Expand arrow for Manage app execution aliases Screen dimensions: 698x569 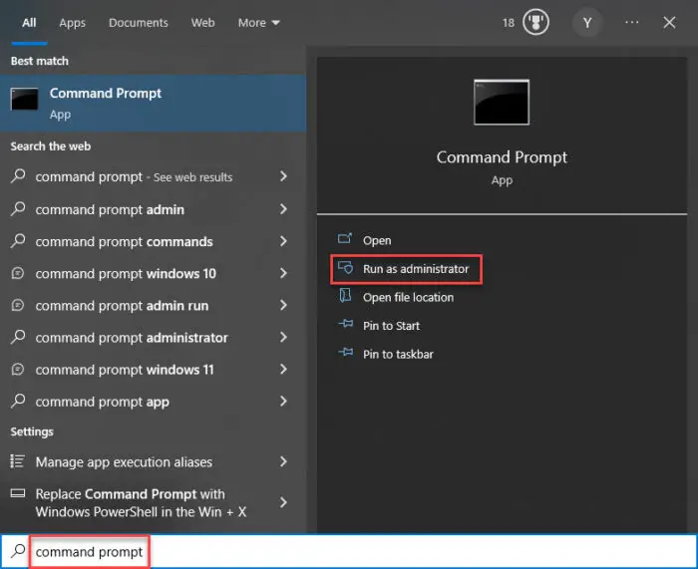pos(283,462)
